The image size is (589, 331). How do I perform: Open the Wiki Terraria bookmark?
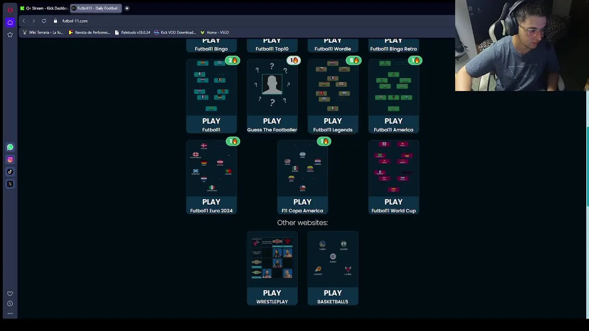coord(43,32)
